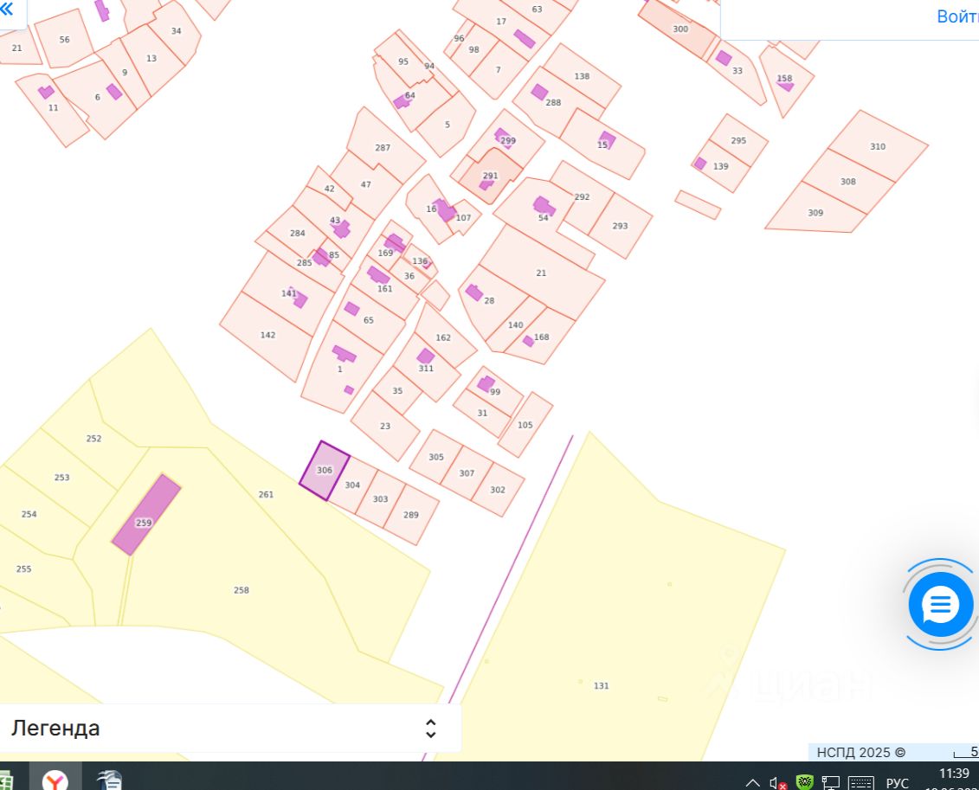Select parcel 307
Screen dimensions: 979x790
click(x=467, y=473)
